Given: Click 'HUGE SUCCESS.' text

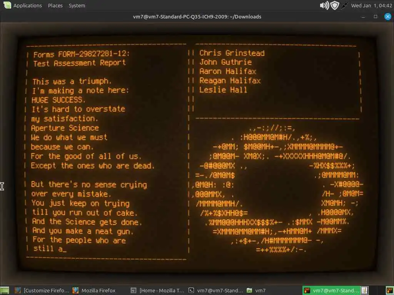Looking at the screenshot, I should point(58,100).
